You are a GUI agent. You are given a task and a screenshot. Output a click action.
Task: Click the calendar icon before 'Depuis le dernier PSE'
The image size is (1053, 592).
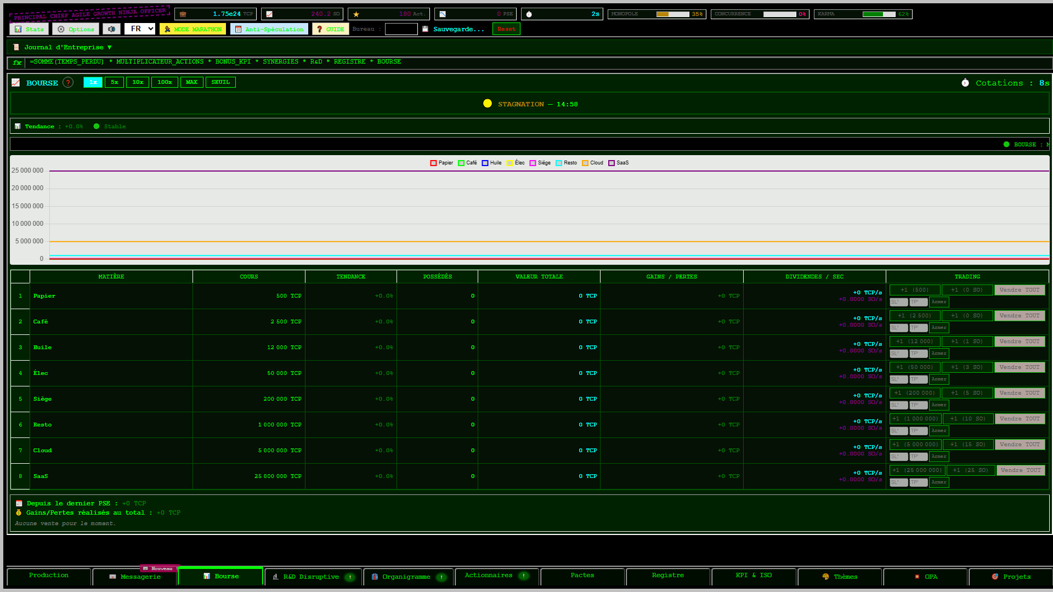point(19,503)
